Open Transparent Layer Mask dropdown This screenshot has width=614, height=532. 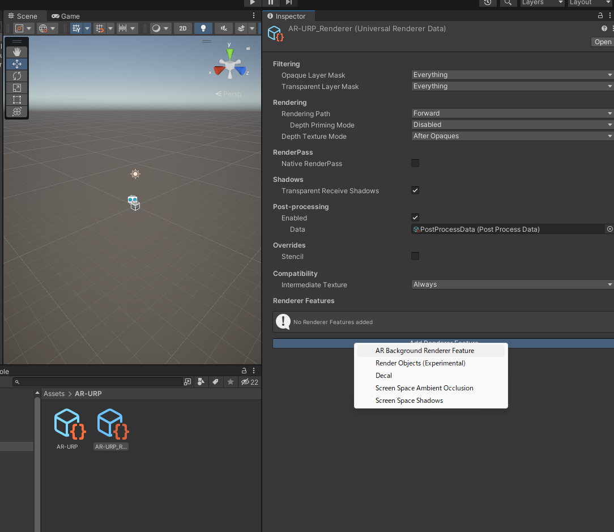(x=513, y=86)
